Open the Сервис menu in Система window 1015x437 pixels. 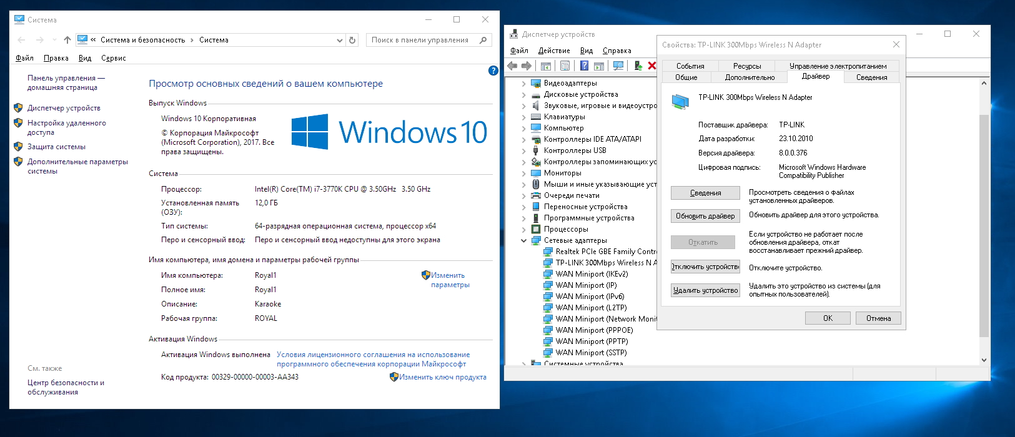click(x=114, y=58)
